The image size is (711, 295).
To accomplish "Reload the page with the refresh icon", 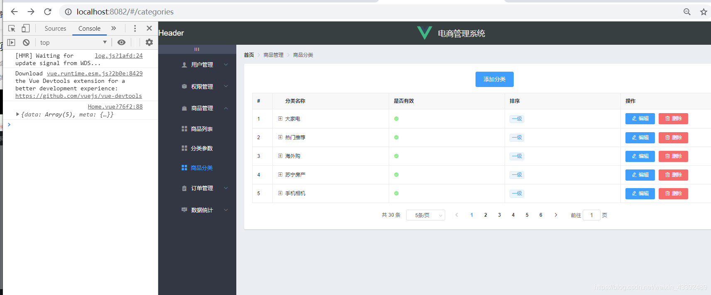I will coord(48,12).
